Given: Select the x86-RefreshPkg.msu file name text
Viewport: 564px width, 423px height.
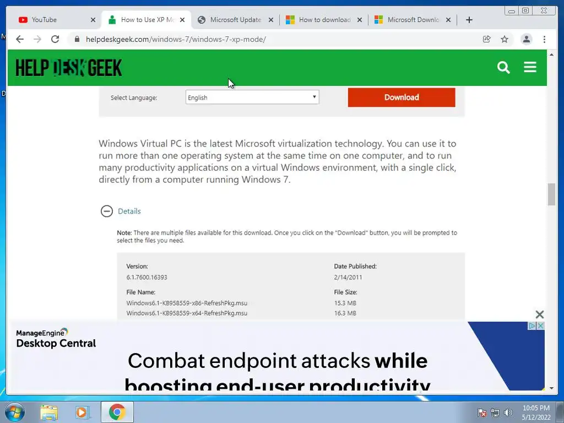Looking at the screenshot, I should tap(187, 303).
